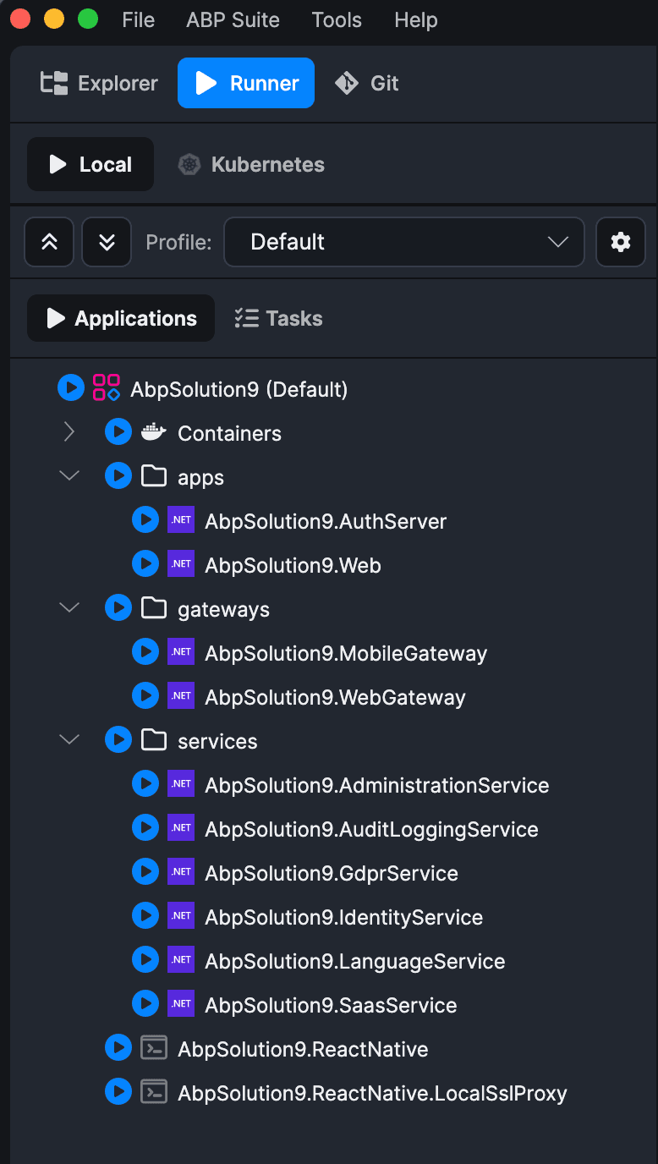Select AbpSolution9.LanguageService row text

click(x=355, y=962)
